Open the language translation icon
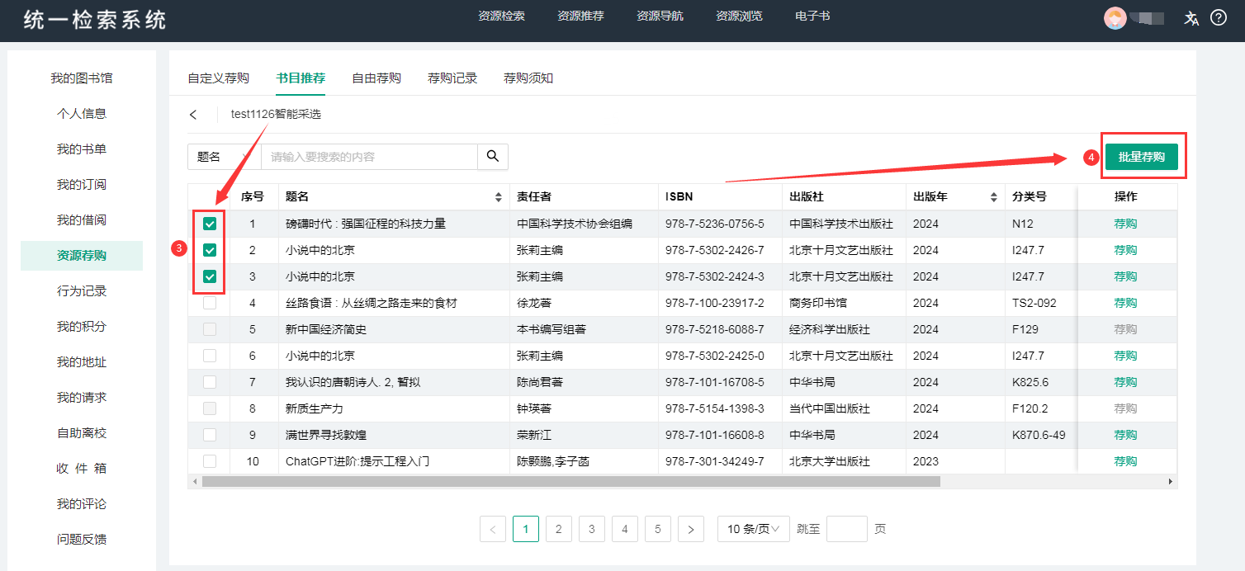This screenshot has width=1245, height=571. [1191, 18]
